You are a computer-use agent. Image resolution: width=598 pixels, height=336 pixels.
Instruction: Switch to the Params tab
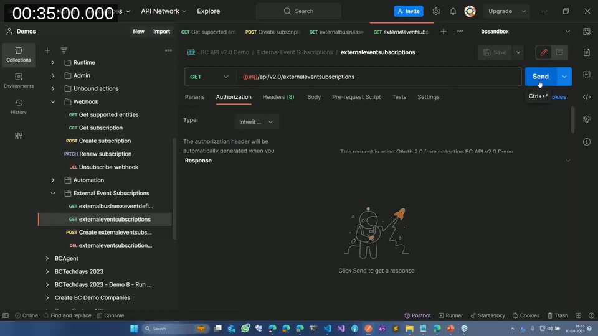(194, 97)
